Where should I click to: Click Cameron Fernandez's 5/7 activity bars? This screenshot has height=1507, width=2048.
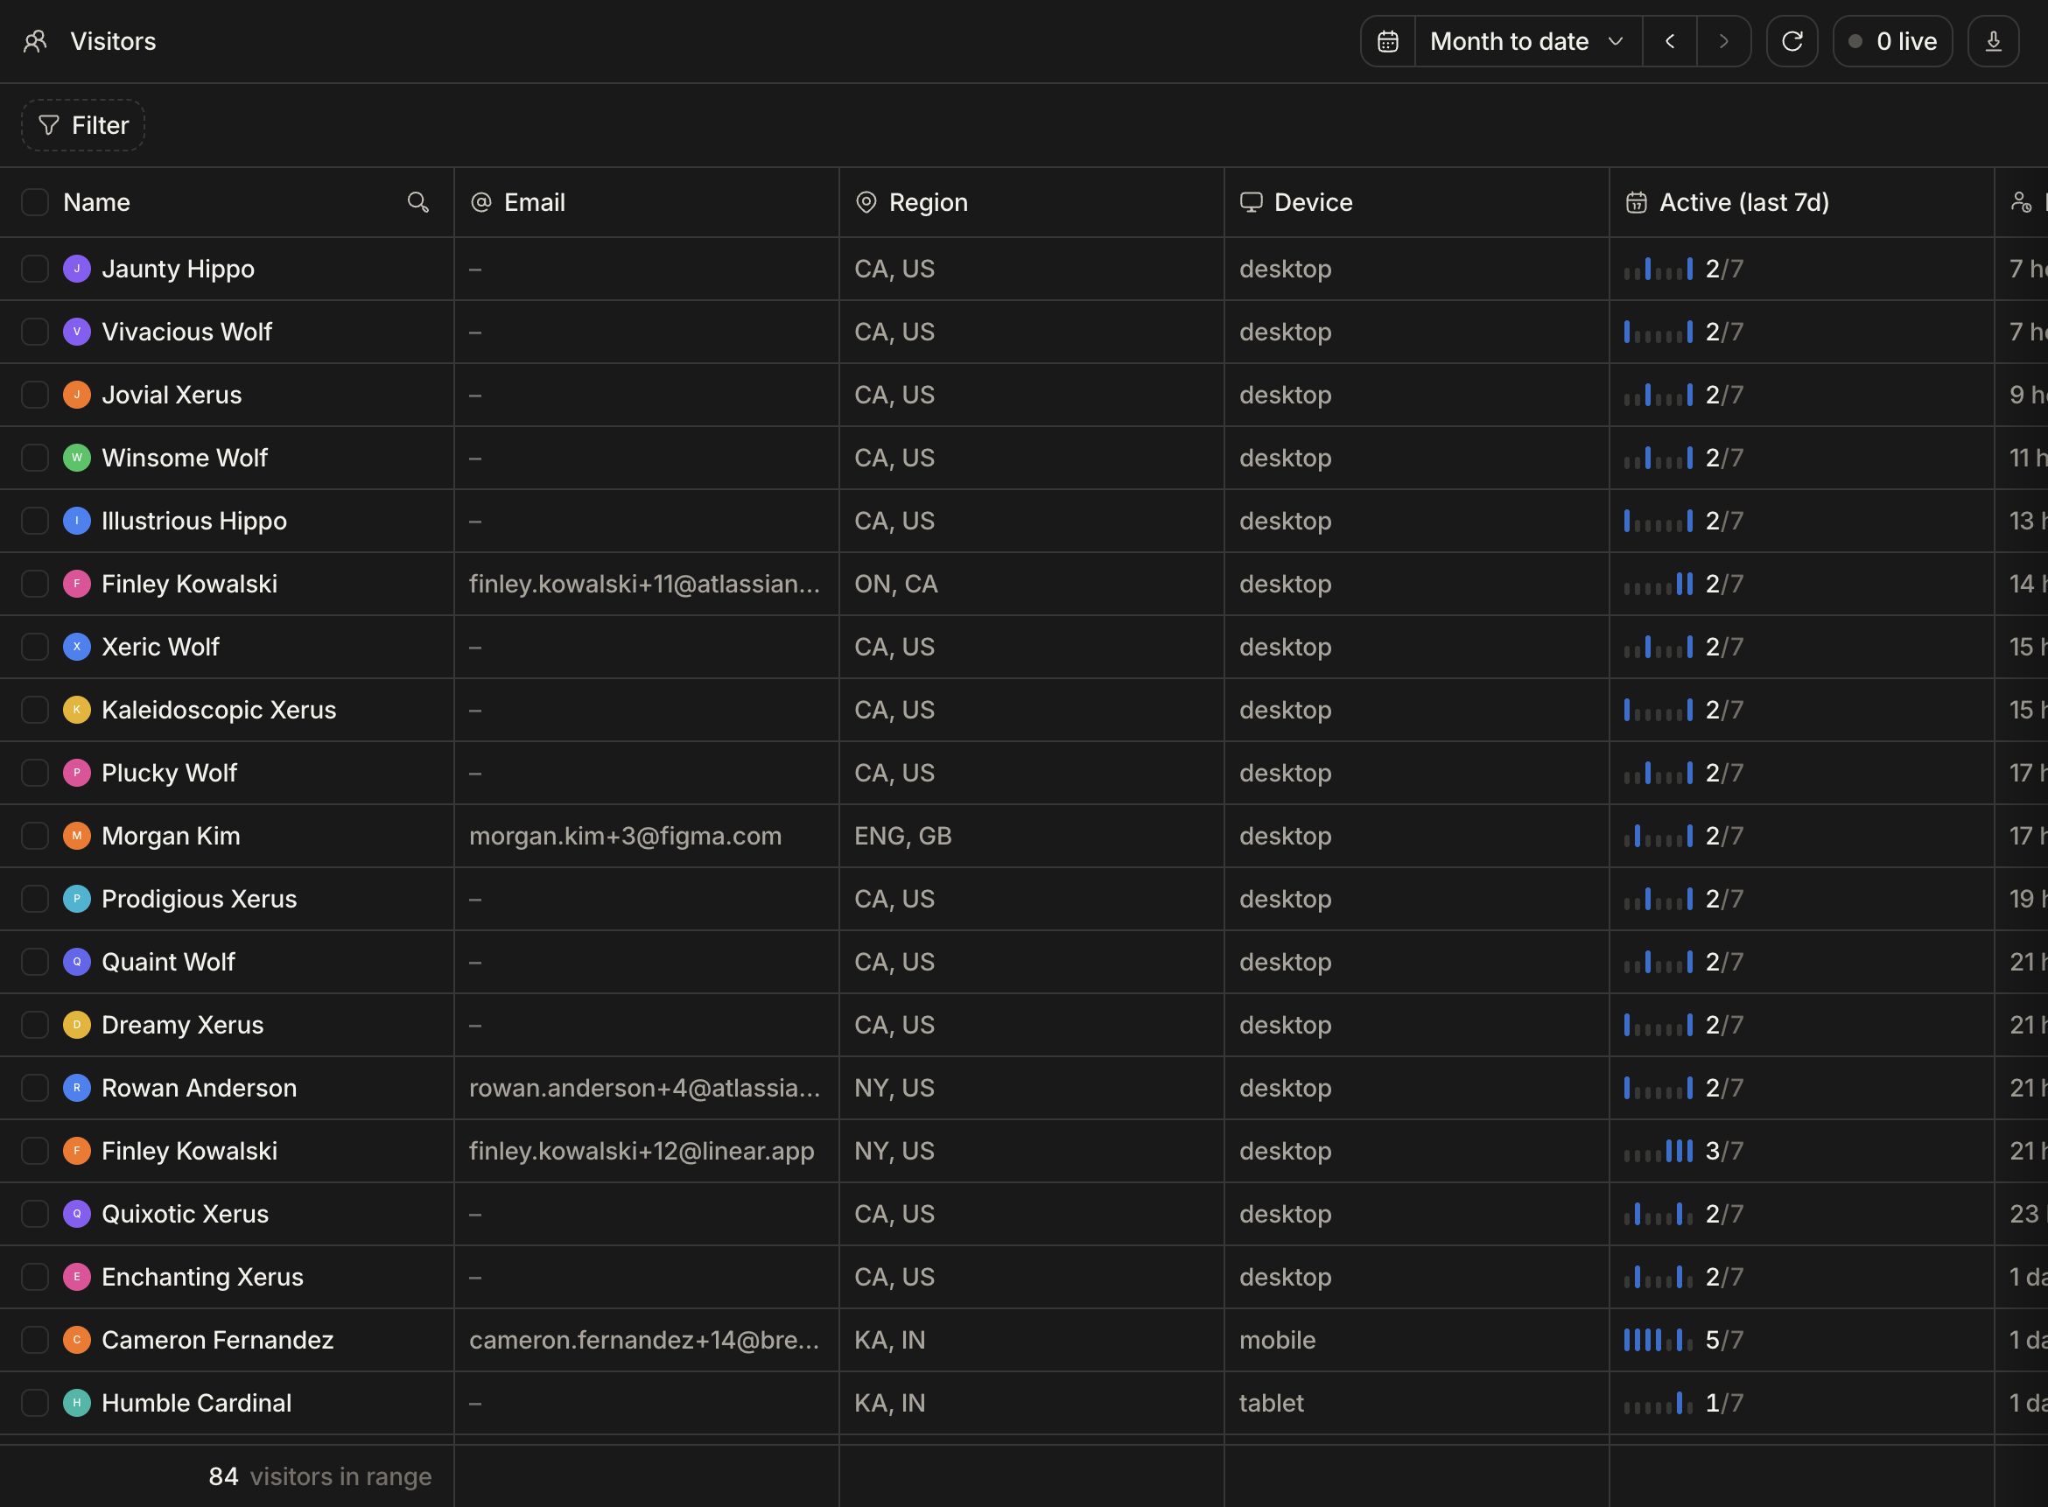[x=1658, y=1340]
